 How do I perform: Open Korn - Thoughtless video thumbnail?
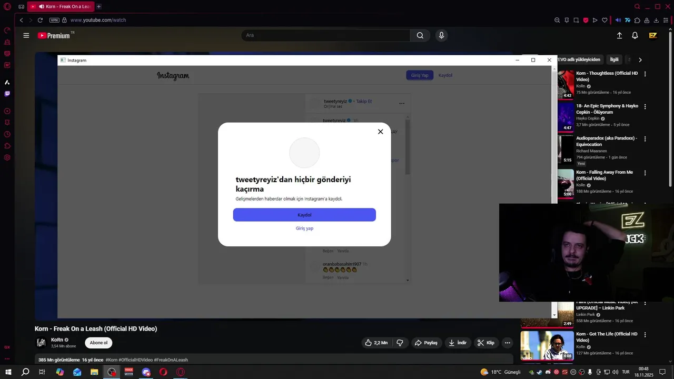(566, 84)
